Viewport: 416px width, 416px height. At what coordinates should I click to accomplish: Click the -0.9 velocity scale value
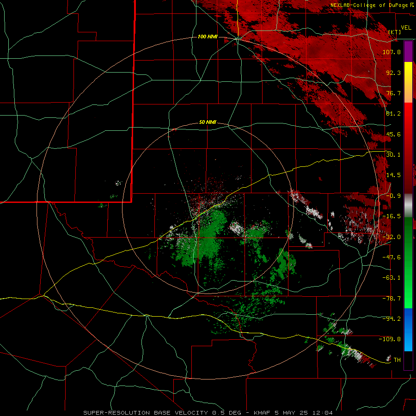pos(393,196)
